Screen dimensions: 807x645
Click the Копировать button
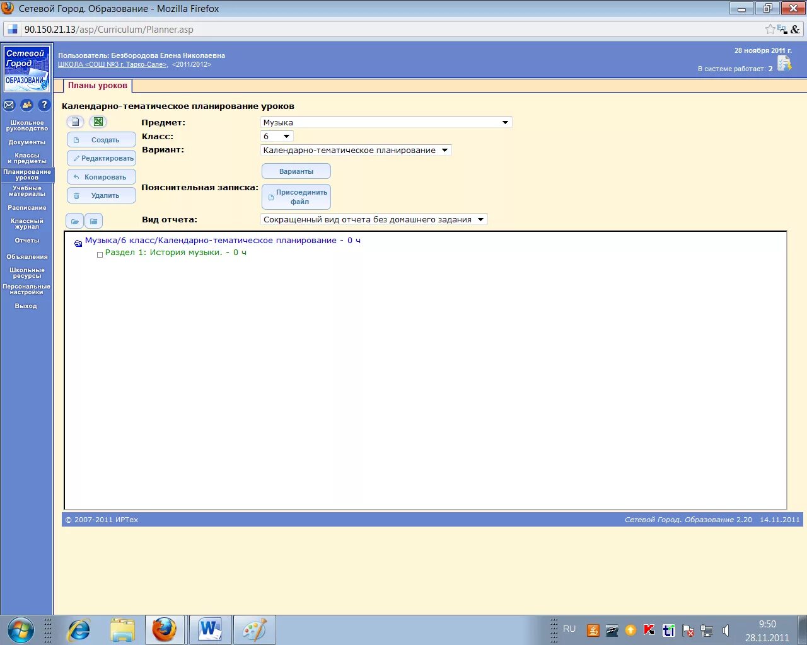point(102,177)
